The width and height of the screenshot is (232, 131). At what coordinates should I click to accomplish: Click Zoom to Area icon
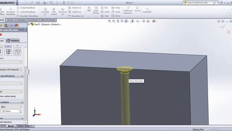pyautogui.click(x=113, y=21)
